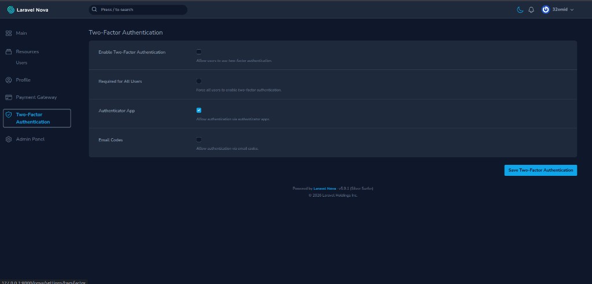Viewport: 592px width, 284px height.
Task: Enable Two-Factor Authentication checkbox
Action: tap(199, 51)
